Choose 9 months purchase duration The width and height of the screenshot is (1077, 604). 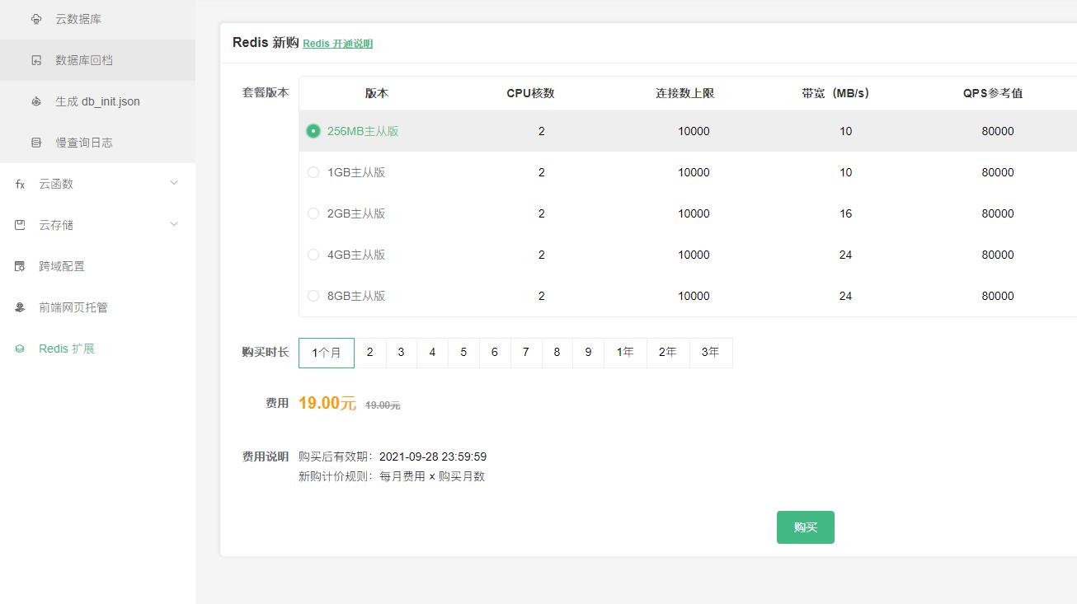click(588, 353)
